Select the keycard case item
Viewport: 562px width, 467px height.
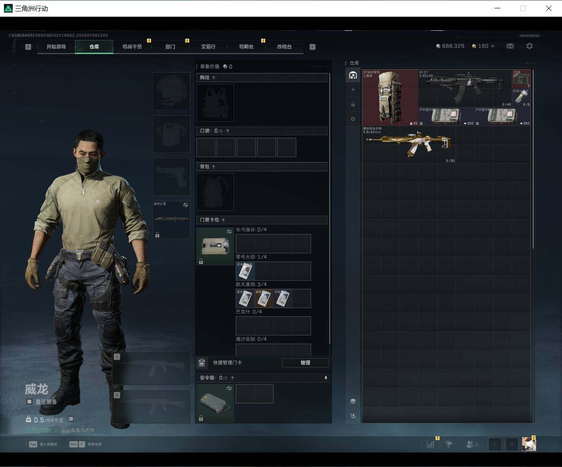point(215,246)
